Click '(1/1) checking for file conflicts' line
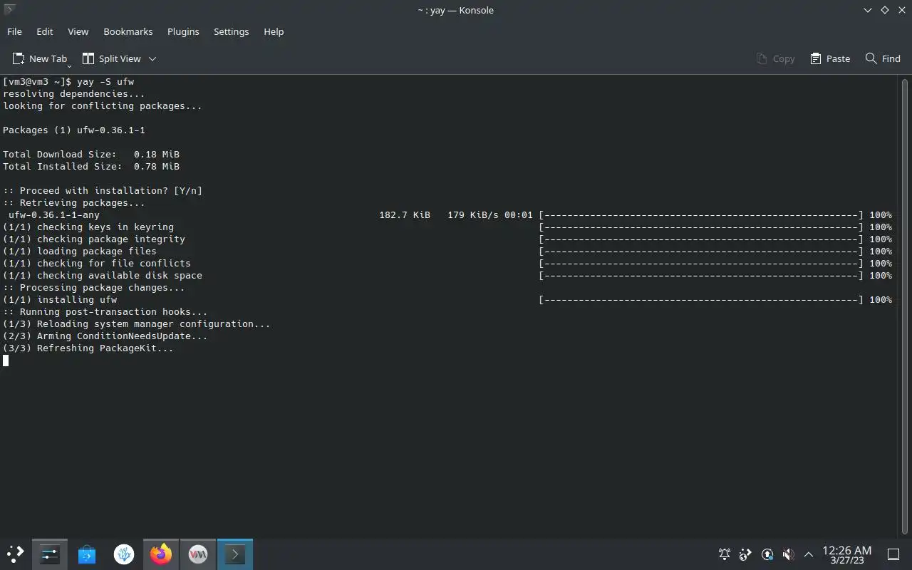Viewport: 912px width, 570px height. tap(97, 263)
